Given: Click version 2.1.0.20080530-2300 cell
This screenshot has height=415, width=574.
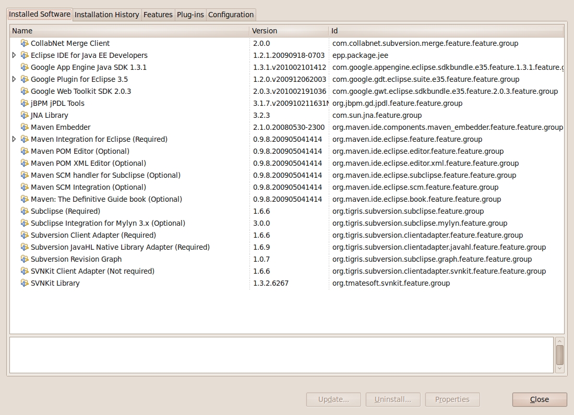Looking at the screenshot, I should [x=289, y=127].
